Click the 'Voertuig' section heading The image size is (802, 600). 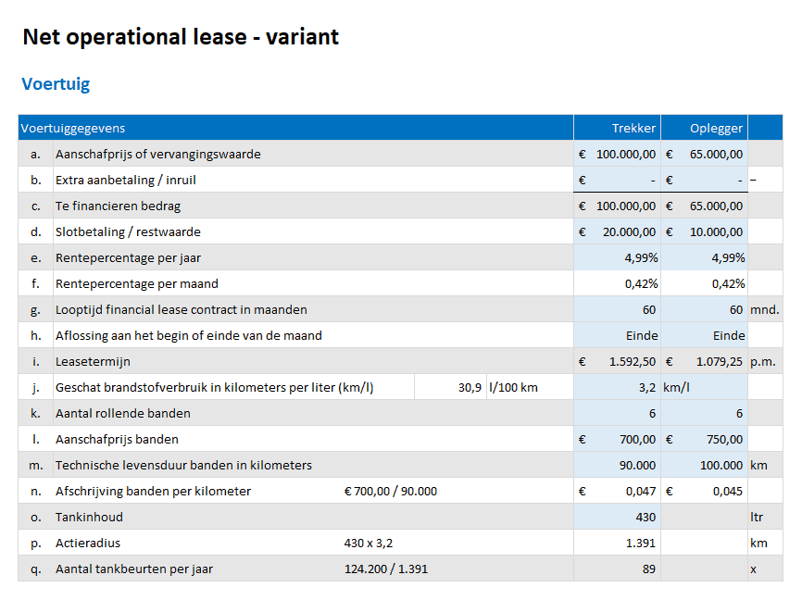pyautogui.click(x=56, y=84)
